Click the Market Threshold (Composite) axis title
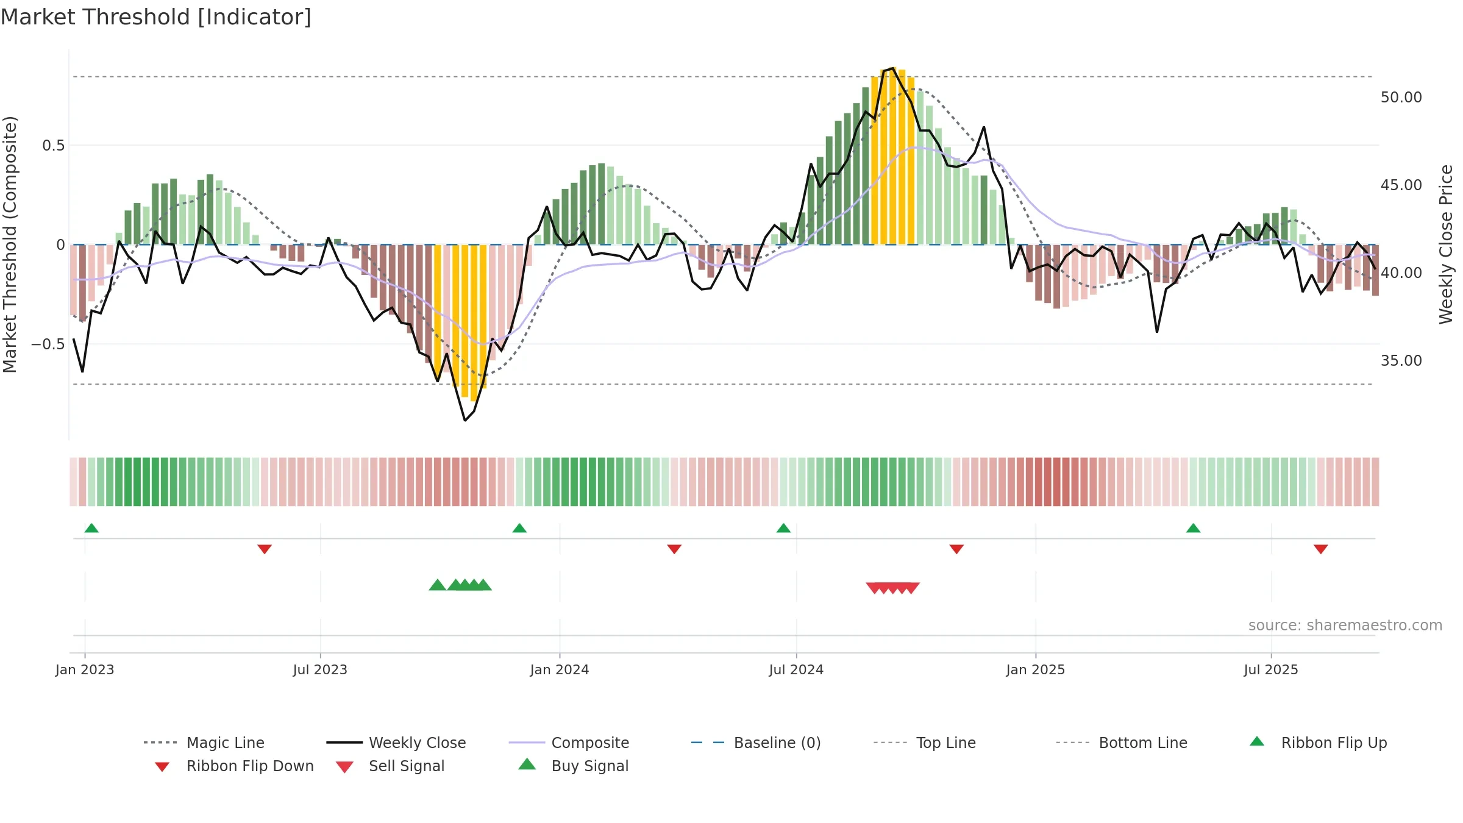1463x823 pixels. pyautogui.click(x=10, y=244)
